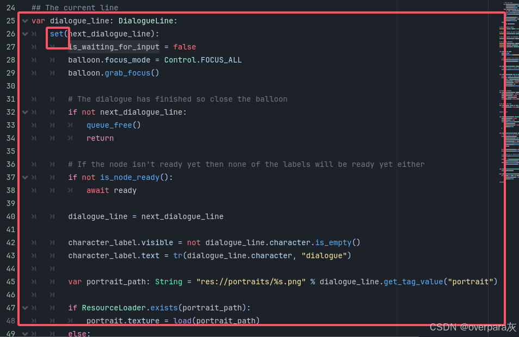The image size is (519, 337).
Task: Fold the 'if not is_node_ready()' block
Action: click(x=25, y=177)
